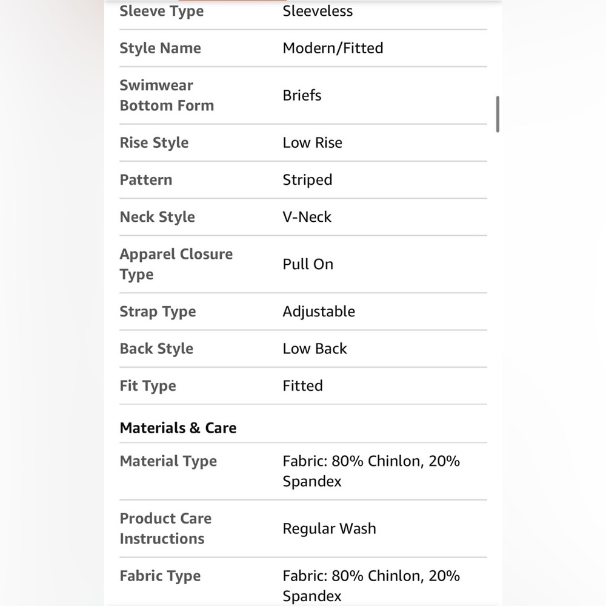Select the Fit Type label
The width and height of the screenshot is (606, 606).
coord(148,386)
